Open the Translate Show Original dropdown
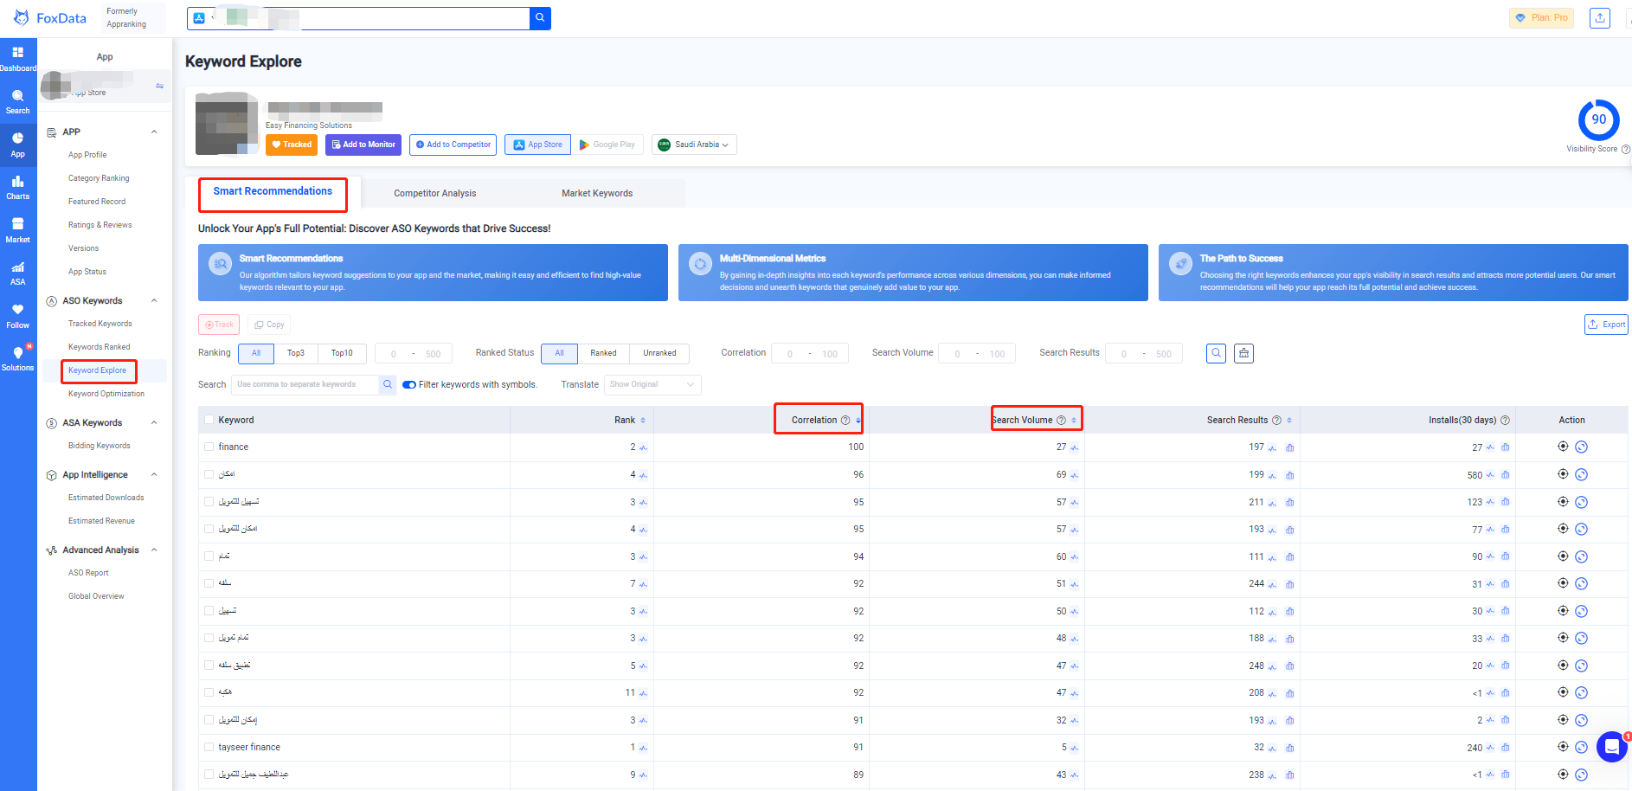 (652, 384)
